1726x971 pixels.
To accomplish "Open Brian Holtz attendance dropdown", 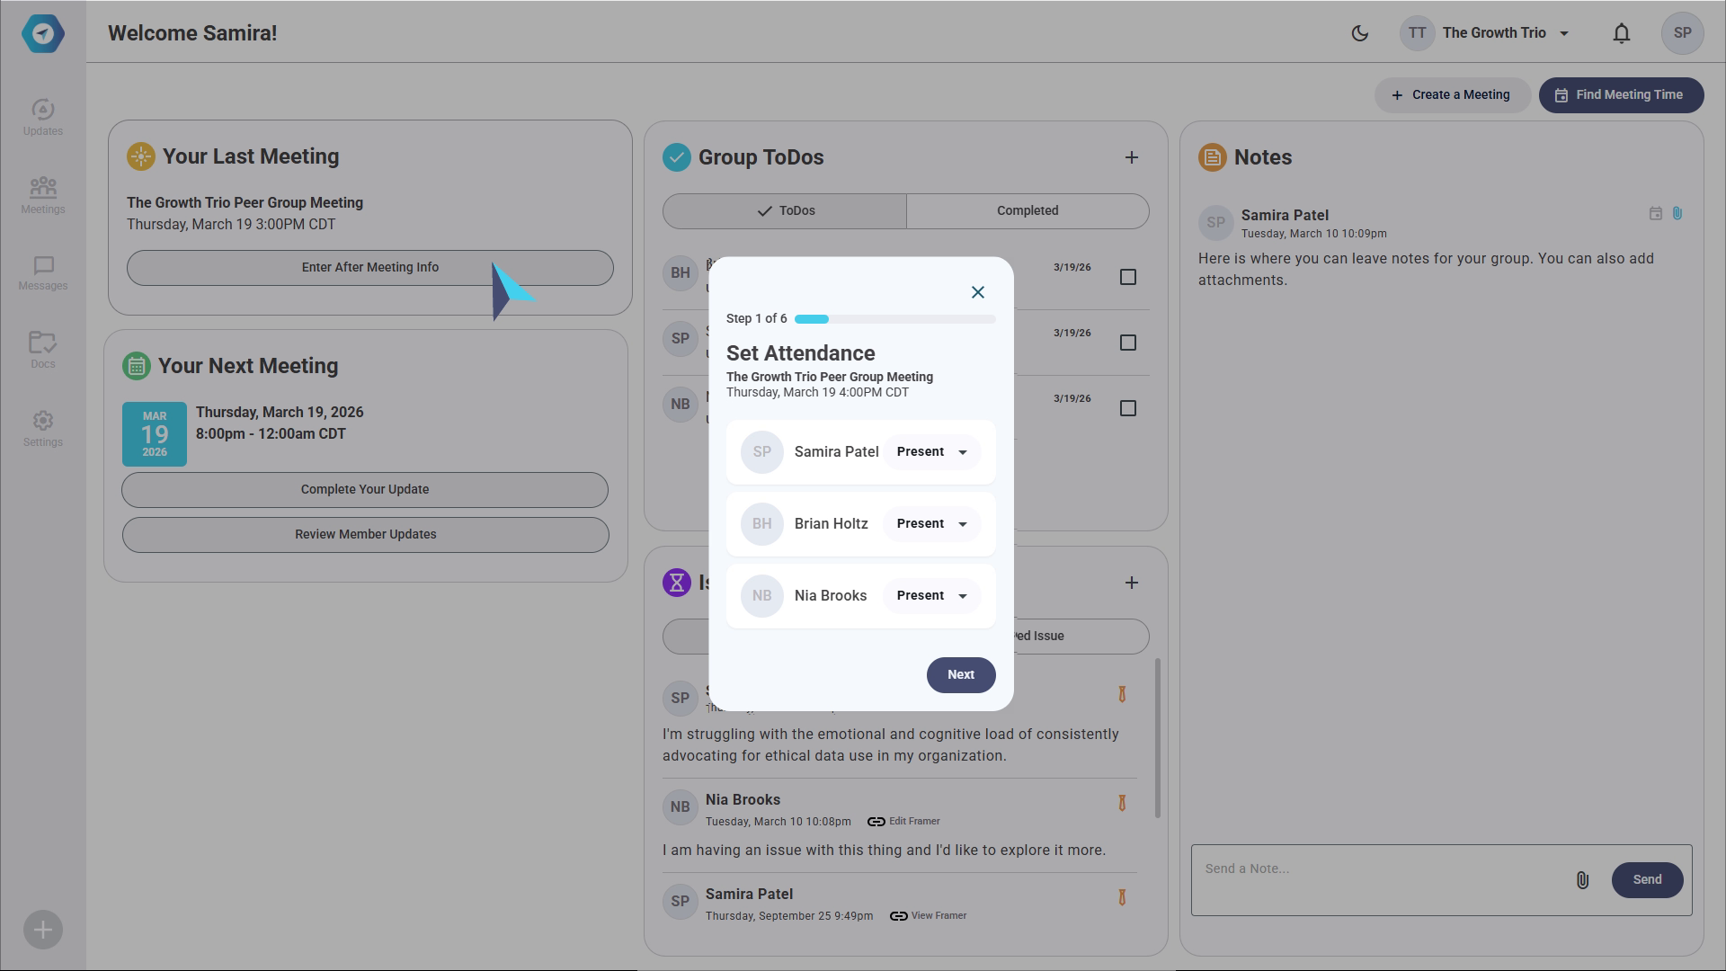I will pyautogui.click(x=931, y=524).
